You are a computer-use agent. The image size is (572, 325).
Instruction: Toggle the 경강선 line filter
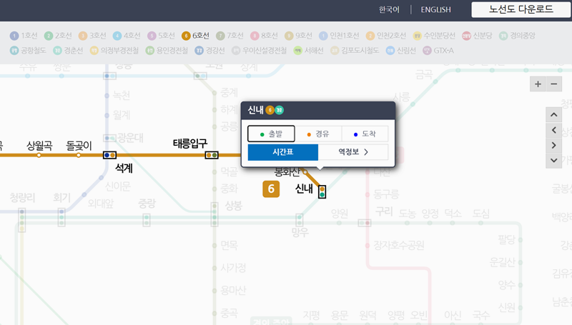(x=209, y=51)
